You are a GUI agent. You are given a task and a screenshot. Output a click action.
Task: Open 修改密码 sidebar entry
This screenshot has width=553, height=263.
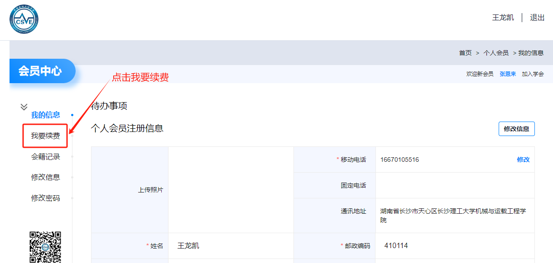pyautogui.click(x=45, y=198)
